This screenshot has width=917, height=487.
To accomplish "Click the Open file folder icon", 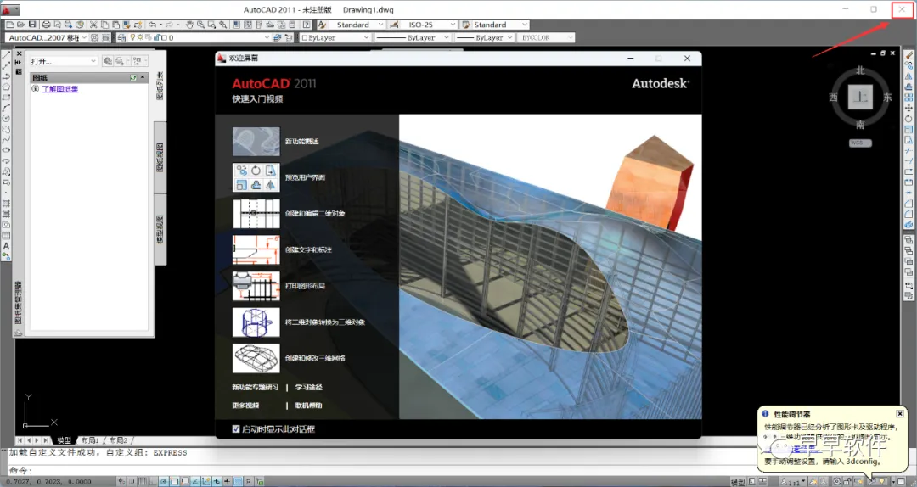I will pyautogui.click(x=20, y=25).
